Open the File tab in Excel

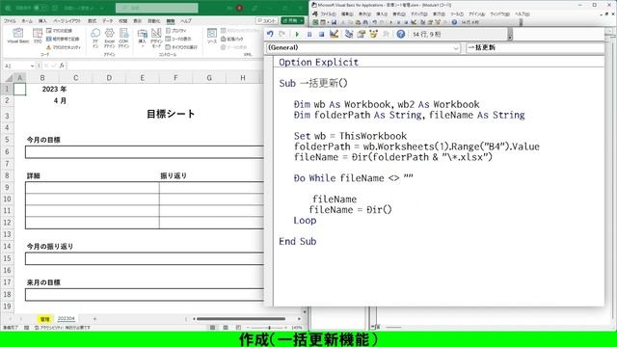coord(10,21)
